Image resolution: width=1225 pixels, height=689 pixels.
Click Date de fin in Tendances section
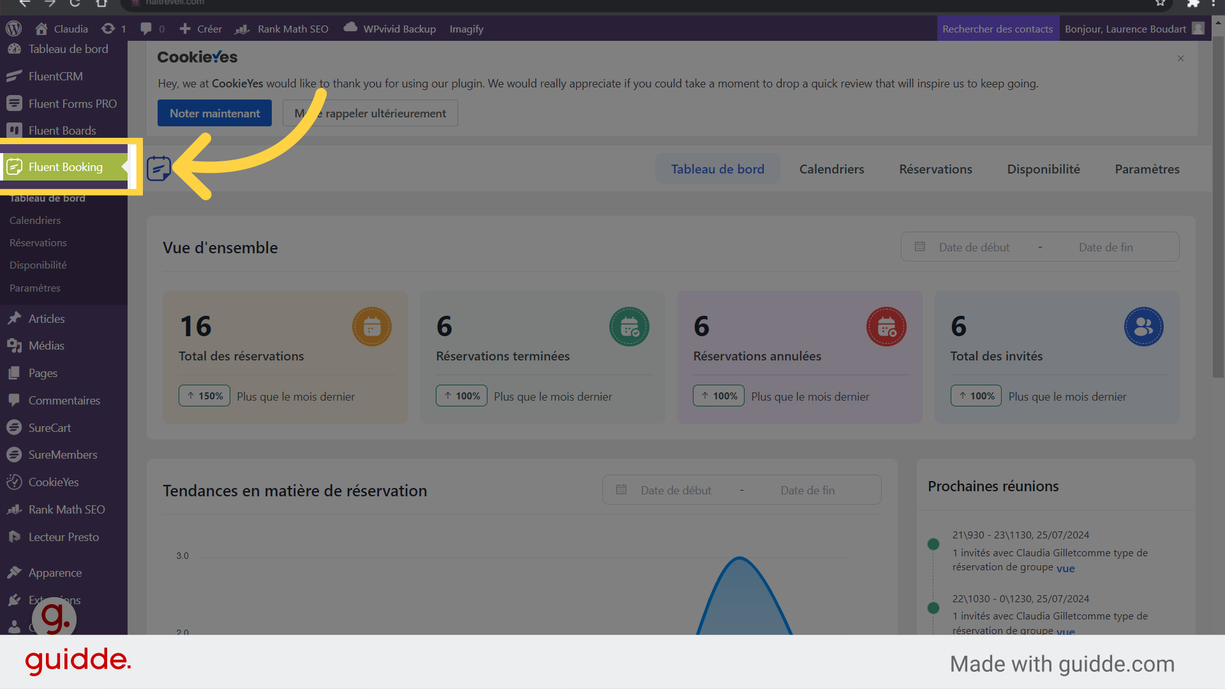808,490
